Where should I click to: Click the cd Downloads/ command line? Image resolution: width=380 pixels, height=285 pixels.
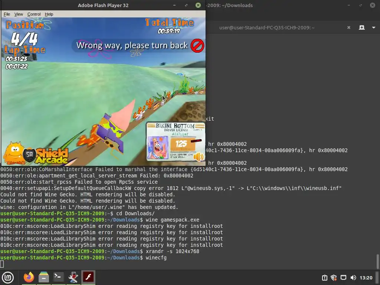77,213
